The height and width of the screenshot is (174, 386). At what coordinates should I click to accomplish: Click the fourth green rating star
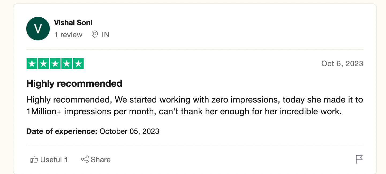[x=67, y=64]
